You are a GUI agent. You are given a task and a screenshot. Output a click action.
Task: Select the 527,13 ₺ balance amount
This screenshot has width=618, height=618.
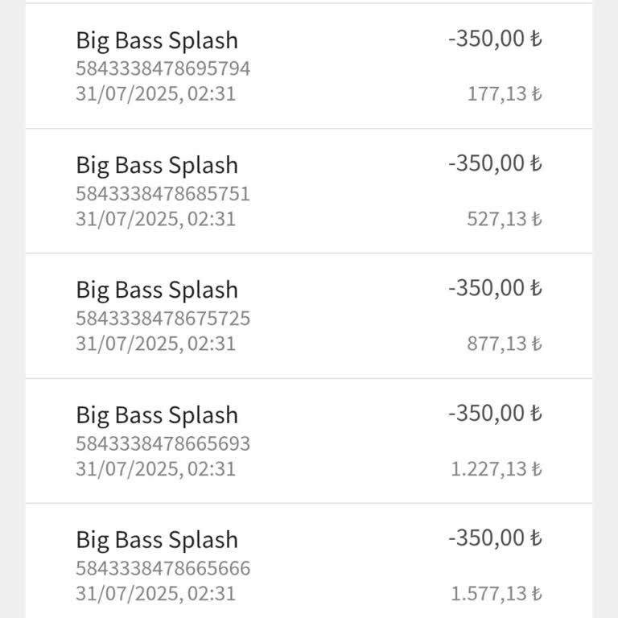click(x=504, y=219)
